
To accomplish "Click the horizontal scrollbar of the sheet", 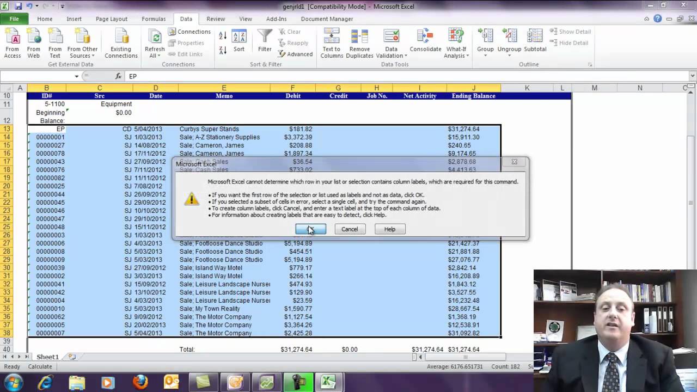I will pos(464,357).
